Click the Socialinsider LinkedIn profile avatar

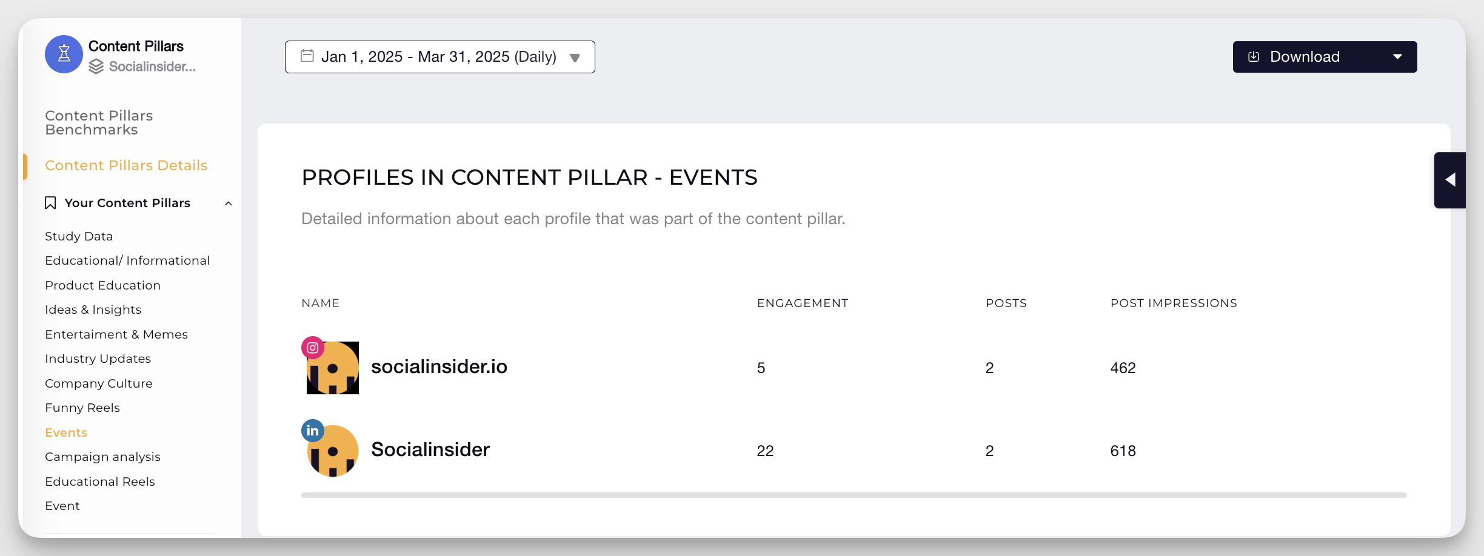pos(333,451)
